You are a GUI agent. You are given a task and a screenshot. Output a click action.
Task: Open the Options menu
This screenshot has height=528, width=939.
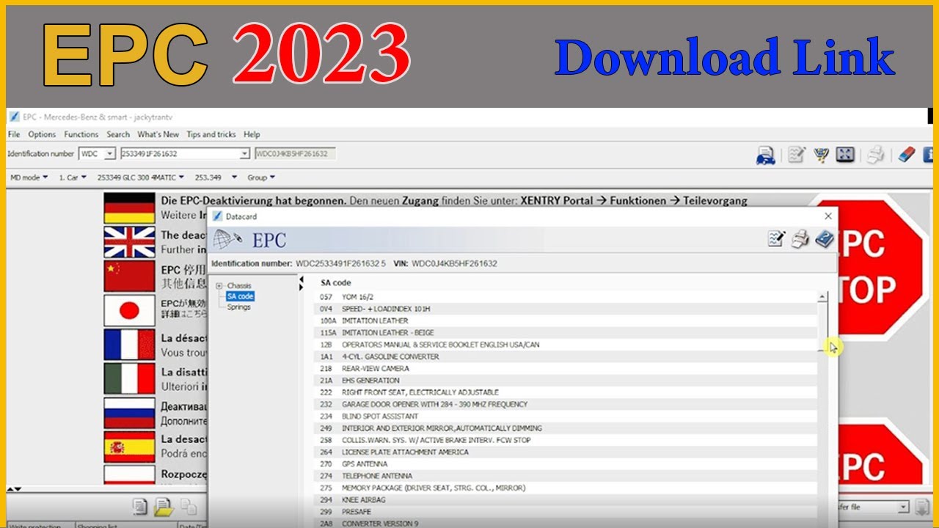point(42,134)
